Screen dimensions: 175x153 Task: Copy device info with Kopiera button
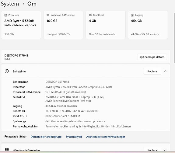pos(152,71)
